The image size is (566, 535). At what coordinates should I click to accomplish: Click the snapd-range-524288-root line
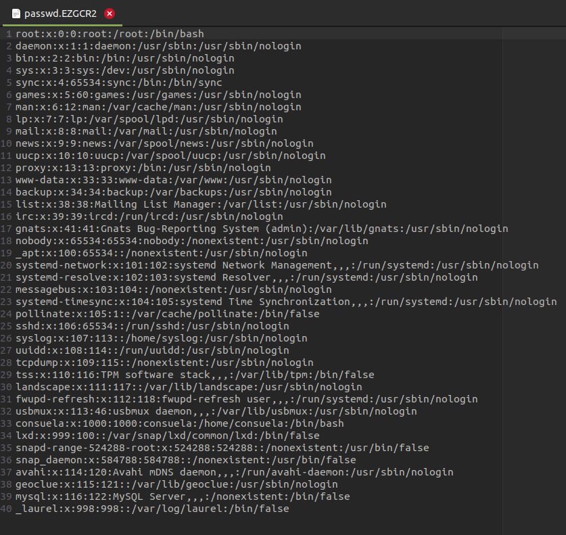(x=222, y=448)
